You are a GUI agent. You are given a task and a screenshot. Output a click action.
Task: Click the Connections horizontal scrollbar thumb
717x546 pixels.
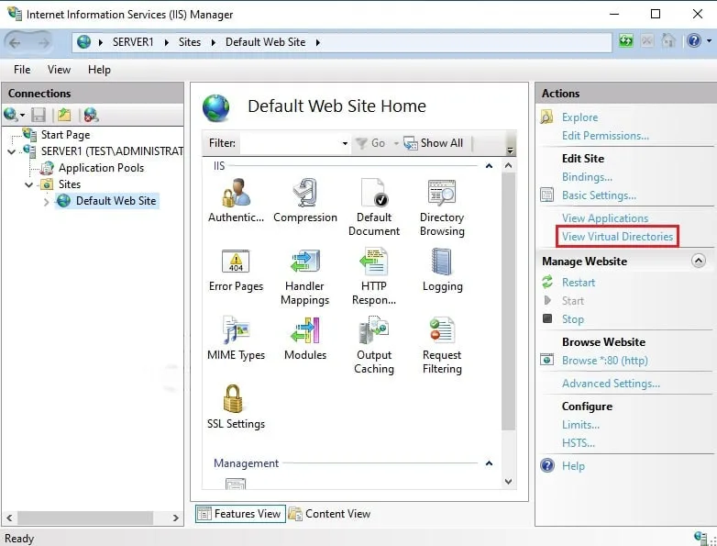[85, 518]
